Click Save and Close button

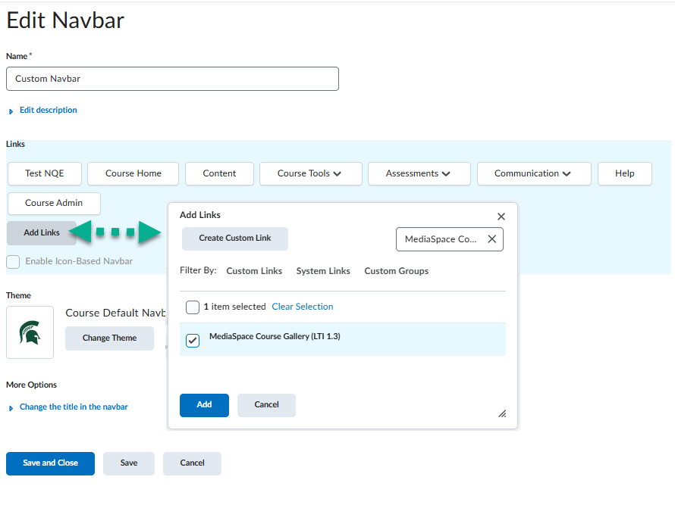50,463
